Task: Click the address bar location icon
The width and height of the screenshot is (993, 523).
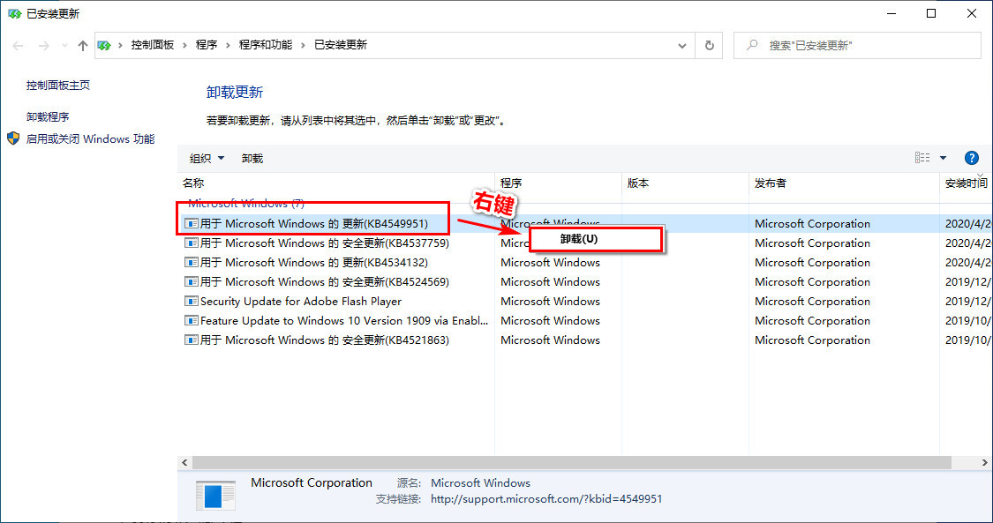Action: (104, 46)
